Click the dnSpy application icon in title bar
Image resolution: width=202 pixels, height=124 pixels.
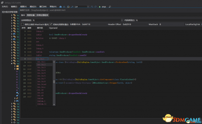pyautogui.click(x=2, y=3)
